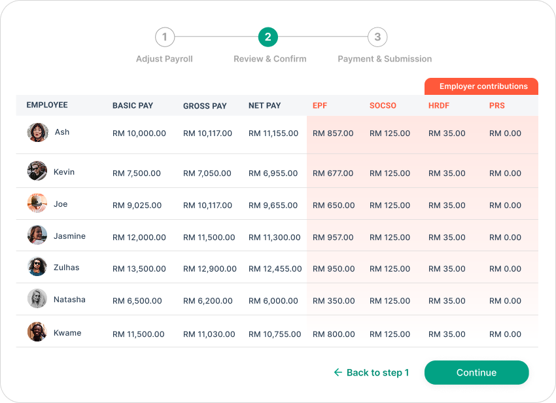Select the EPF column header
Screen dimensions: 556x403
[322, 105]
